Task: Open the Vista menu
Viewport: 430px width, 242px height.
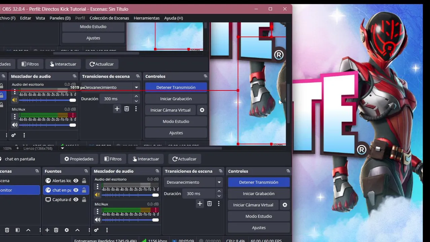Action: coord(40,18)
